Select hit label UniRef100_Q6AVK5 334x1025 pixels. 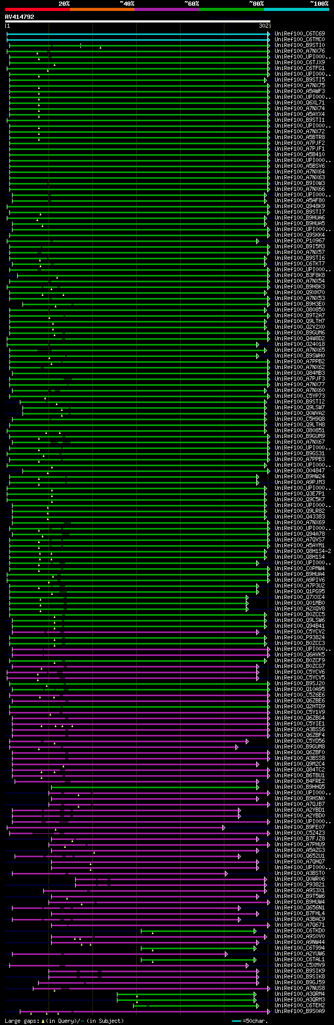pos(300,655)
